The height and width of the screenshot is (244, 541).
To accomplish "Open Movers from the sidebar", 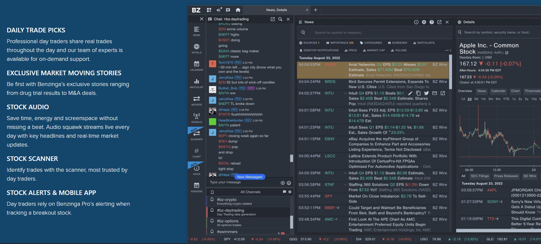I will 197,100.
